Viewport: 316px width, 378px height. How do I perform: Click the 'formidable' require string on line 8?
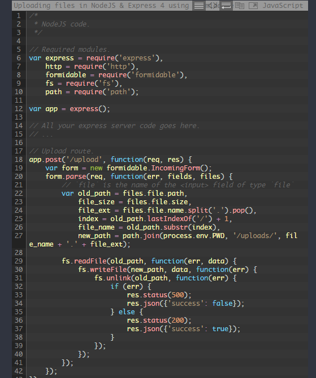(155, 74)
